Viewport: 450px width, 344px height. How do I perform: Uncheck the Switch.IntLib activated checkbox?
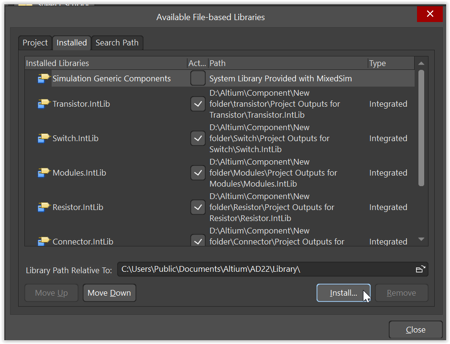click(198, 138)
